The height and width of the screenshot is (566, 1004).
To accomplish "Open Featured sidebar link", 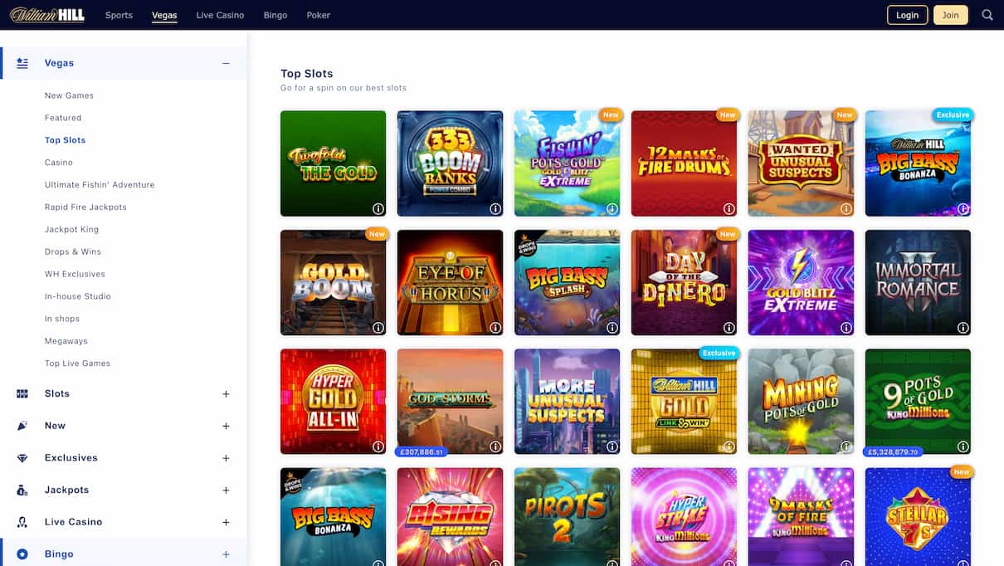I will tap(63, 118).
